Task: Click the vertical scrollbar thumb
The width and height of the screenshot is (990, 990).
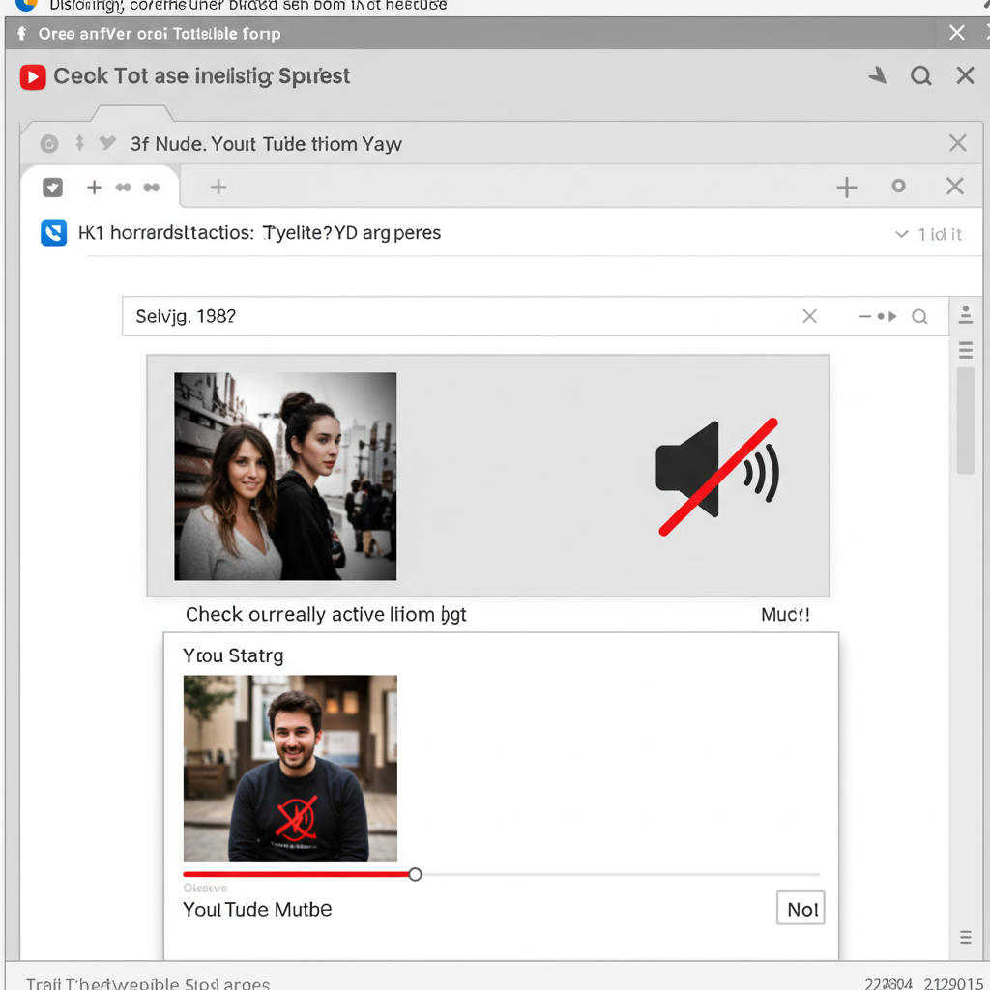Action: tap(966, 421)
